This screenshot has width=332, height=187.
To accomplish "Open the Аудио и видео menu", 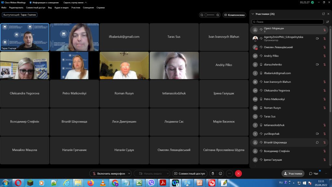I will tap(62, 7).
